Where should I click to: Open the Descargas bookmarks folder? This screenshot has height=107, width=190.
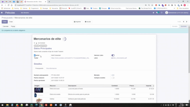pos(44,8)
